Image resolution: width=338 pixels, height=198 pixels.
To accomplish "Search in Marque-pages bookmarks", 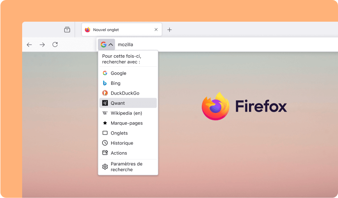I will click(x=128, y=123).
